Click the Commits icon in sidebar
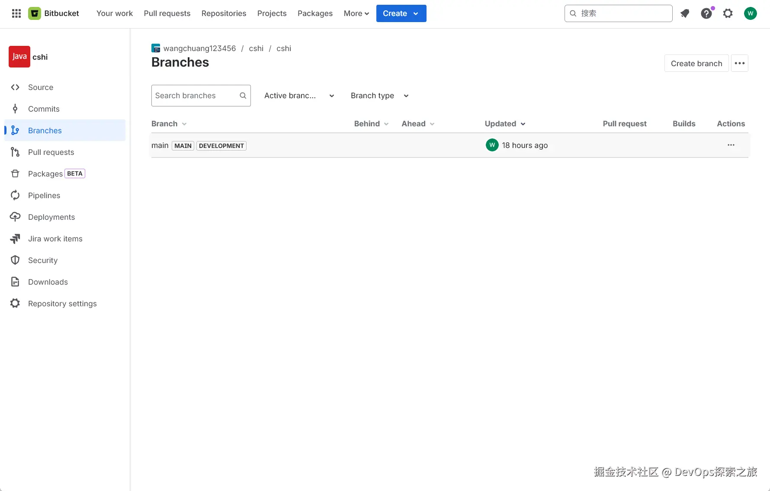This screenshot has height=491, width=770. pos(15,109)
